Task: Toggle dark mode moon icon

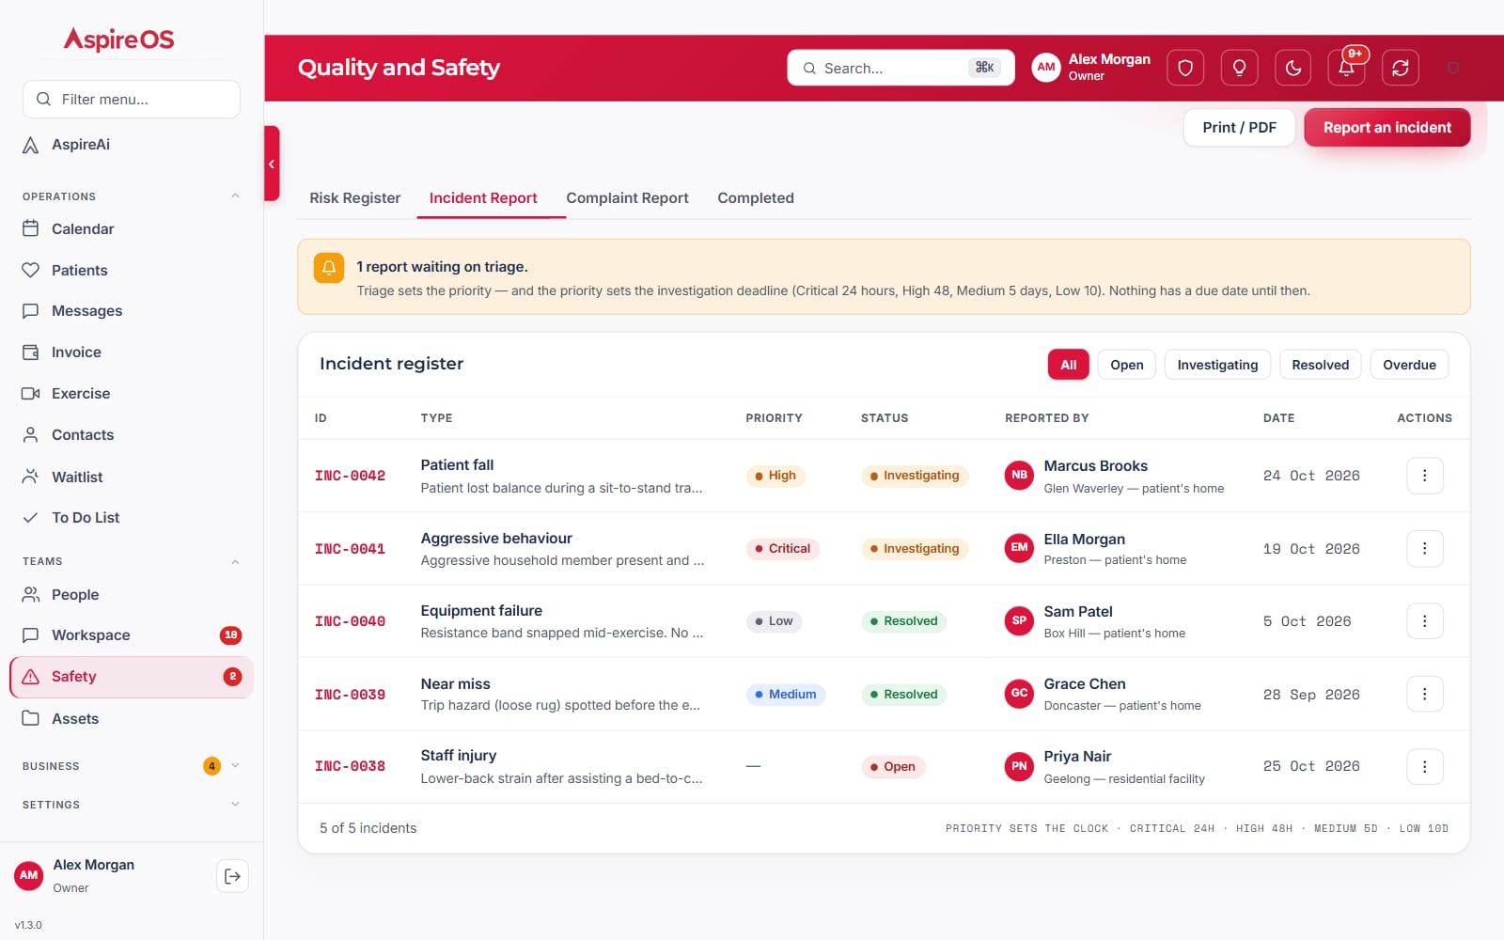Action: pyautogui.click(x=1293, y=68)
